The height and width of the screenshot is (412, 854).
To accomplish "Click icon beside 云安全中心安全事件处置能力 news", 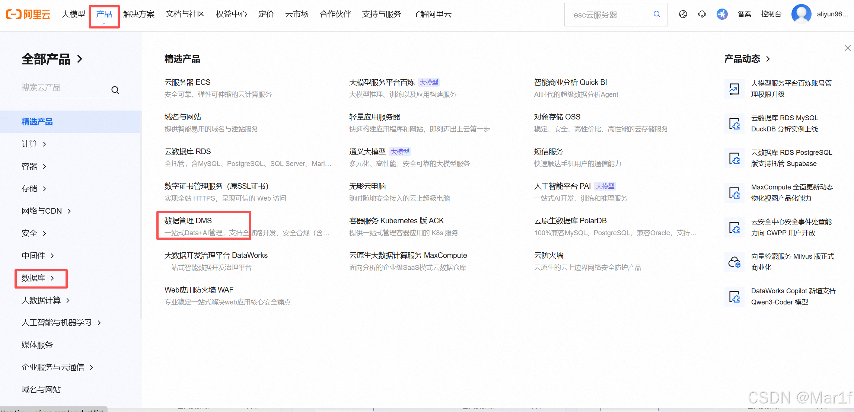I will (x=734, y=227).
